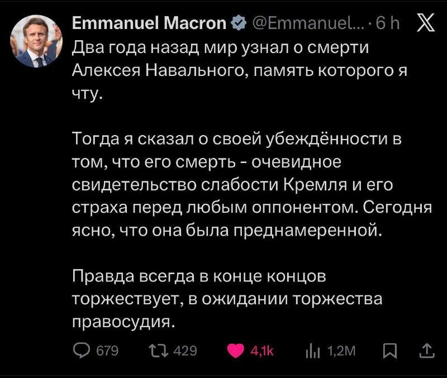This screenshot has width=447, height=378.
Task: Click the share upload arrow icon
Action: [x=426, y=351]
